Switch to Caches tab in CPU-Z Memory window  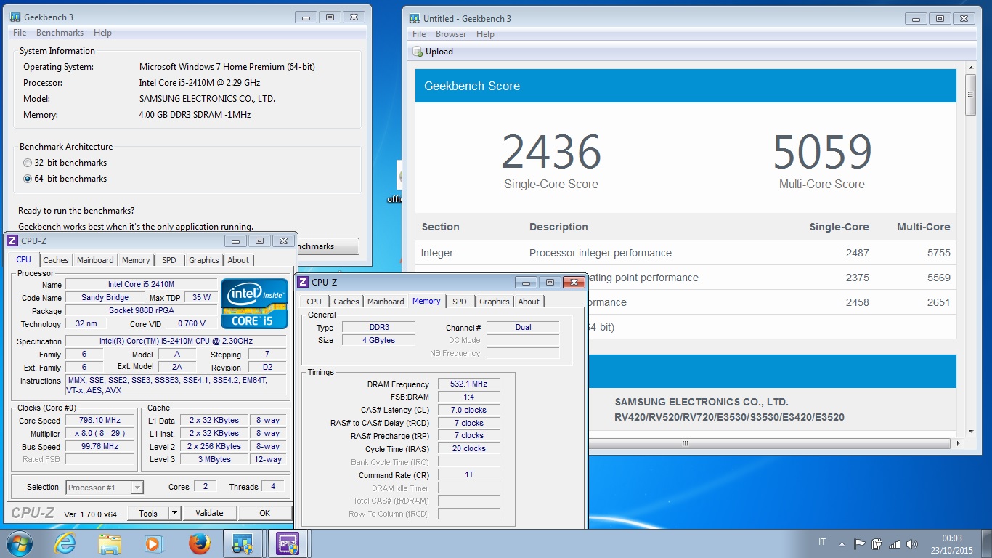tap(346, 302)
